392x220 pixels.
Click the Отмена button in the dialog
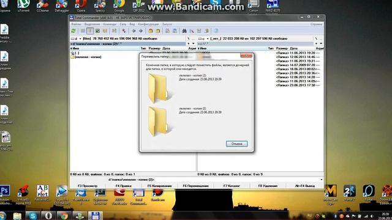(237, 144)
